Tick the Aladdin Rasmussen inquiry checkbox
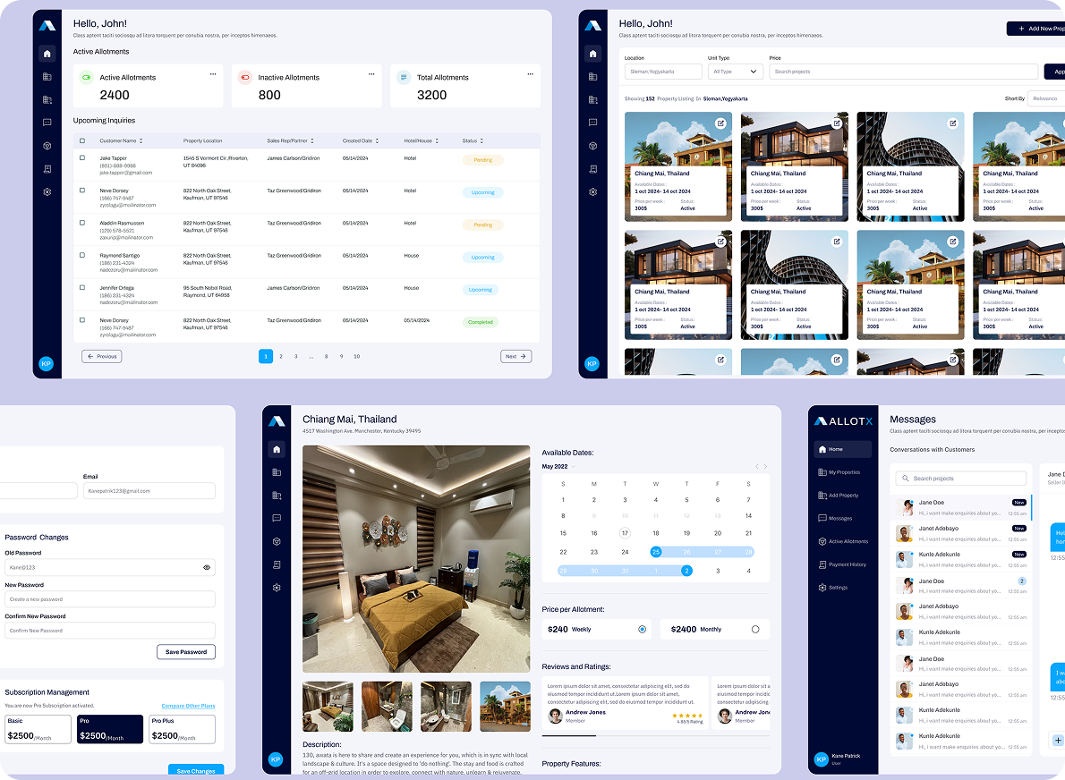This screenshot has width=1065, height=780. (x=82, y=223)
